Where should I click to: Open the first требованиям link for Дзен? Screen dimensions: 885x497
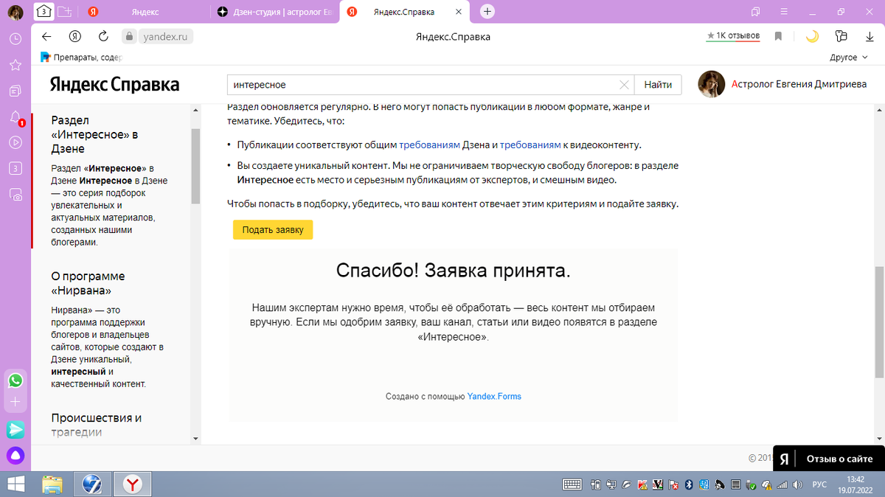coord(430,145)
